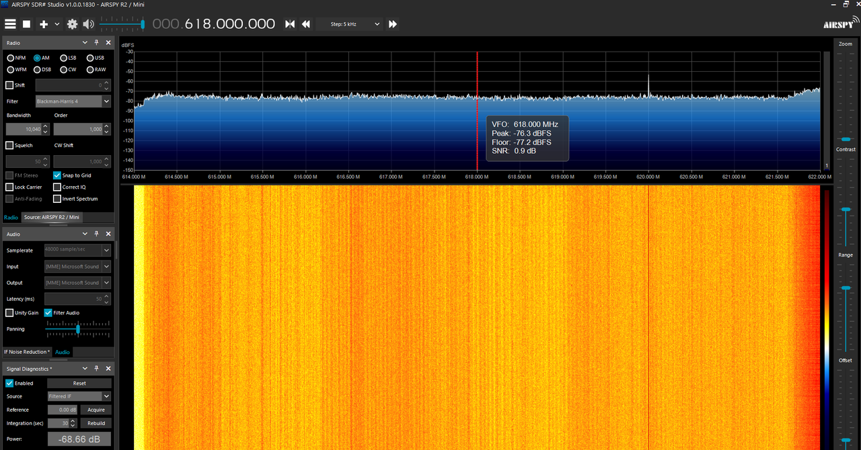Enable Lock Carrier checkbox
Screen dimensions: 861x450
click(9, 187)
